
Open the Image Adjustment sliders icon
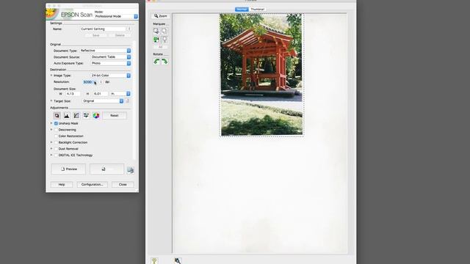tap(86, 116)
